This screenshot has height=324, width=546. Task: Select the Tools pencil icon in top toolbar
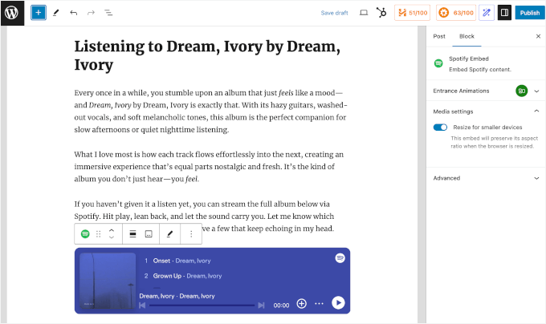click(56, 13)
